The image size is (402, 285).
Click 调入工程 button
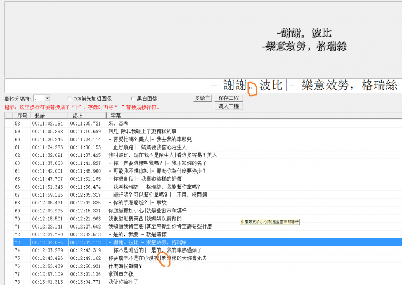coord(229,106)
